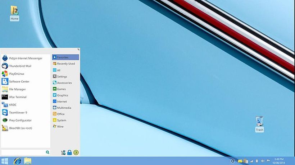Screen dimensions: 295x165
Task: Open Xfce Terminal
Action: pos(18,97)
